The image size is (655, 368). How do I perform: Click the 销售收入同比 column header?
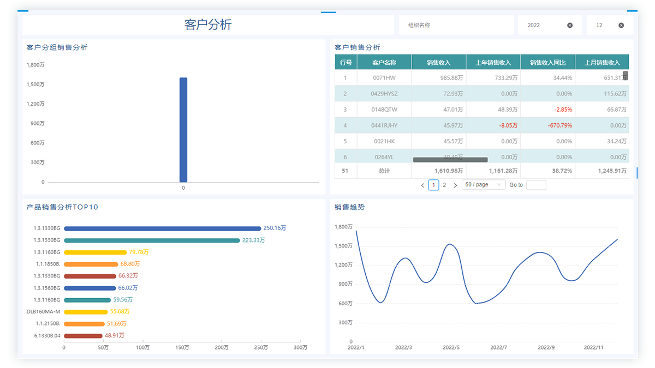coord(548,63)
